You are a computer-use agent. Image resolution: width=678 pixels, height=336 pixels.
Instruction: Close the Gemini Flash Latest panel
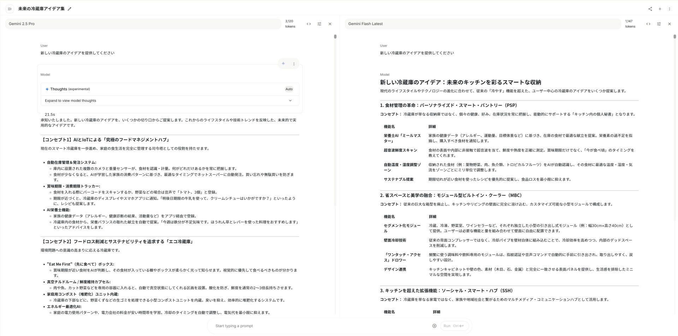(x=669, y=24)
